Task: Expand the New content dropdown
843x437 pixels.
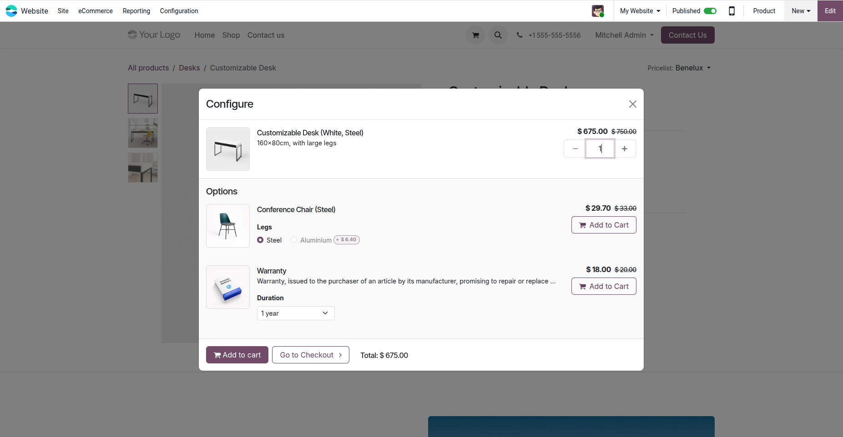Action: point(801,11)
